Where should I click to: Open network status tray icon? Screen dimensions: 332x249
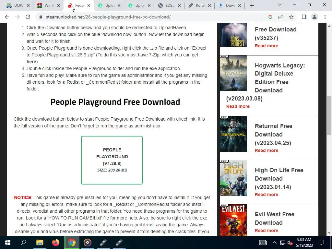tap(282, 243)
